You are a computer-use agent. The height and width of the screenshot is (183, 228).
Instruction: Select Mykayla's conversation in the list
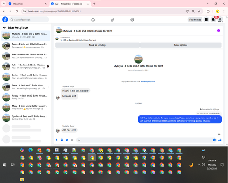pos(26,35)
